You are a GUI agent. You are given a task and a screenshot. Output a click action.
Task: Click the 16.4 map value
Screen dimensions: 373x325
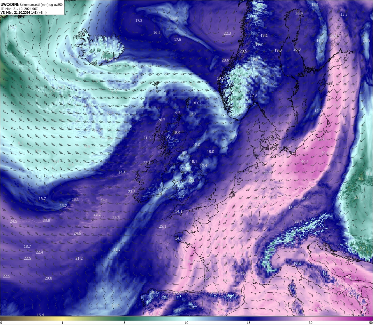point(40,315)
